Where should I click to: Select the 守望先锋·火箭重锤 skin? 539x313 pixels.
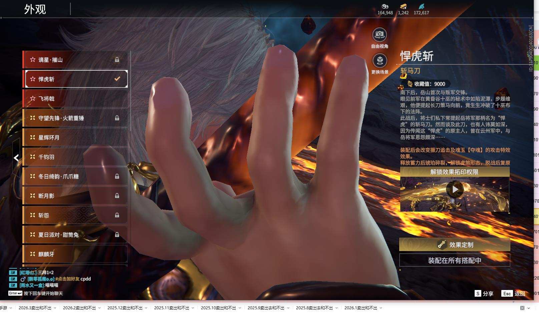[x=76, y=118]
